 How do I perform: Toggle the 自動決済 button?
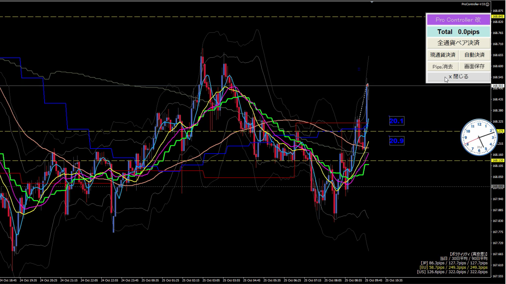tap(474, 55)
